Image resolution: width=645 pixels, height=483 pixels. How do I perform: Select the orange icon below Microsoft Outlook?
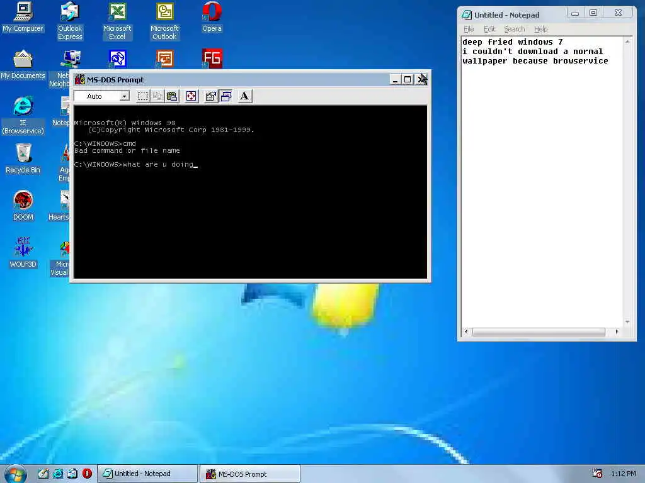[164, 58]
